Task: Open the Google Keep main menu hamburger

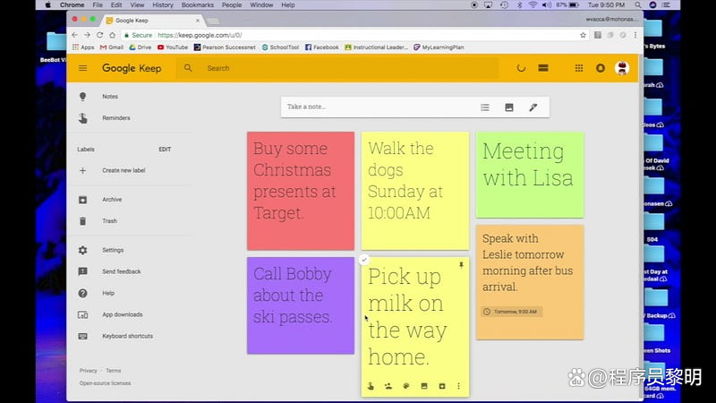Action: pos(82,68)
